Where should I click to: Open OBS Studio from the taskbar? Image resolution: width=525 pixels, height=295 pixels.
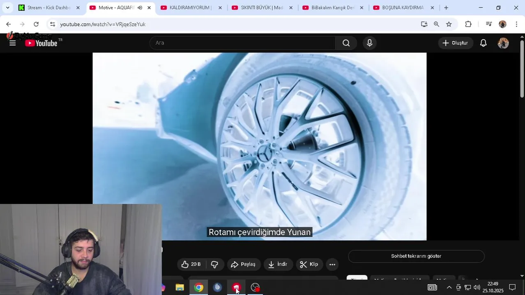(255, 288)
